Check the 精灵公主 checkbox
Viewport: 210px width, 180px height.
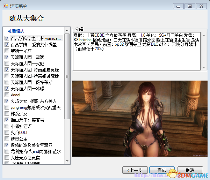pyautogui.click(x=7, y=139)
